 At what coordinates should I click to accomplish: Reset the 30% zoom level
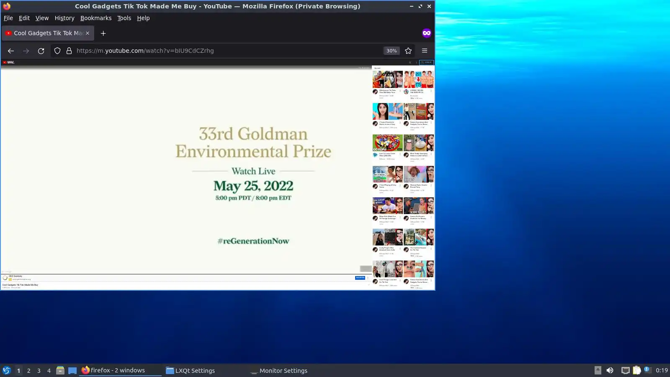point(392,51)
